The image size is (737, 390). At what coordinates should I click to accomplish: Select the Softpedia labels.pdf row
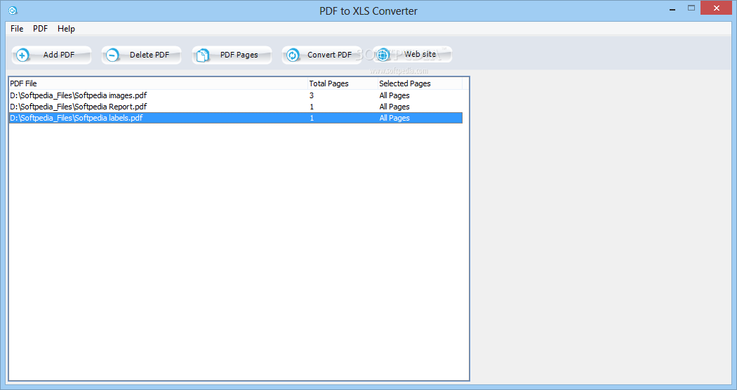235,118
